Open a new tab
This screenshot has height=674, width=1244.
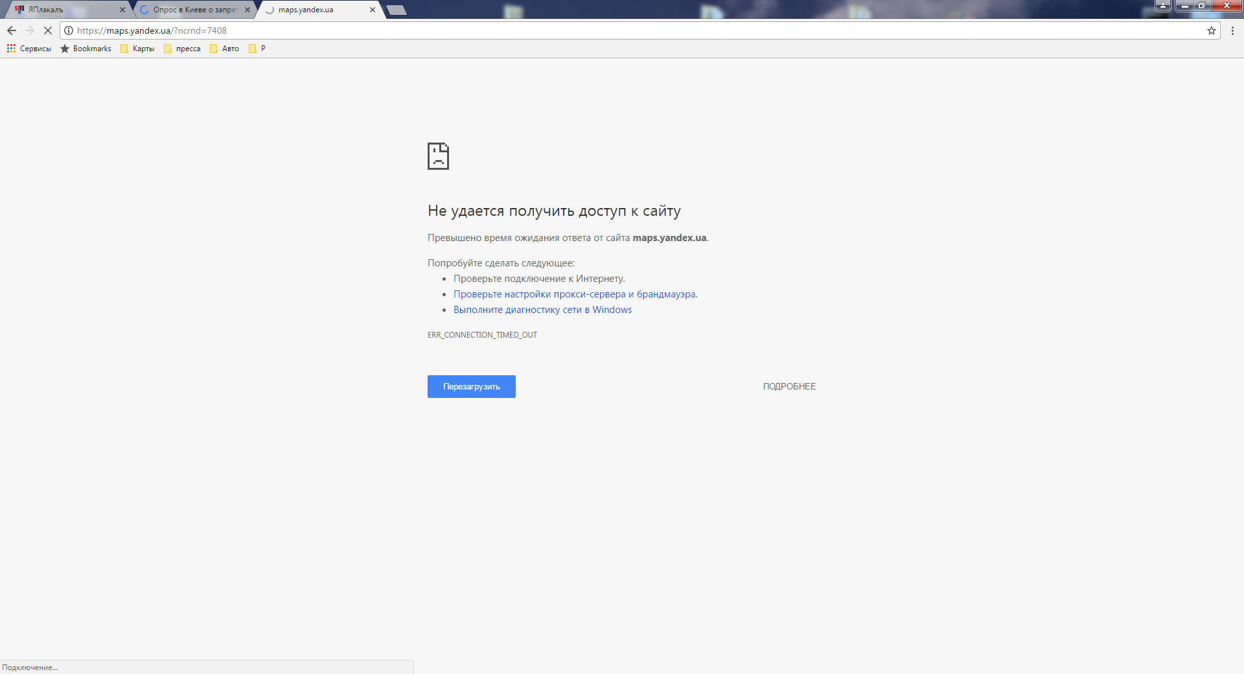pyautogui.click(x=397, y=10)
